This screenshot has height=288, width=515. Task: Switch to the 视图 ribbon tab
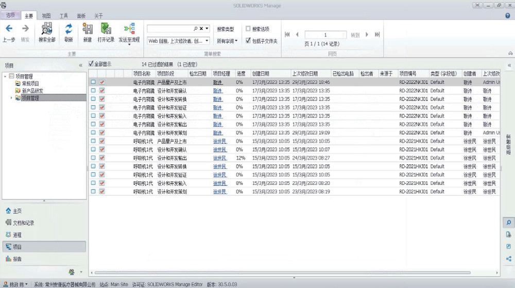click(x=46, y=16)
